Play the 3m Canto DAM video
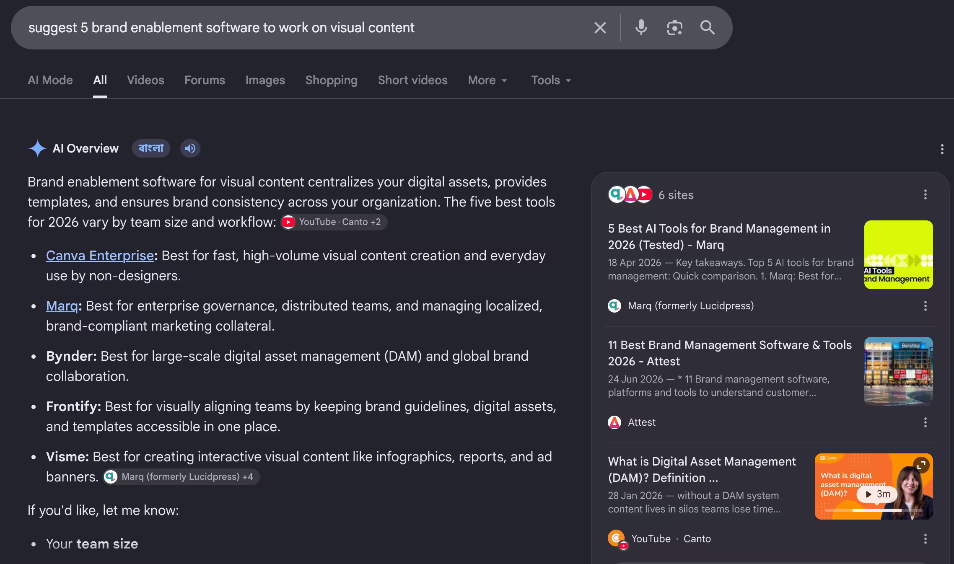 click(877, 494)
